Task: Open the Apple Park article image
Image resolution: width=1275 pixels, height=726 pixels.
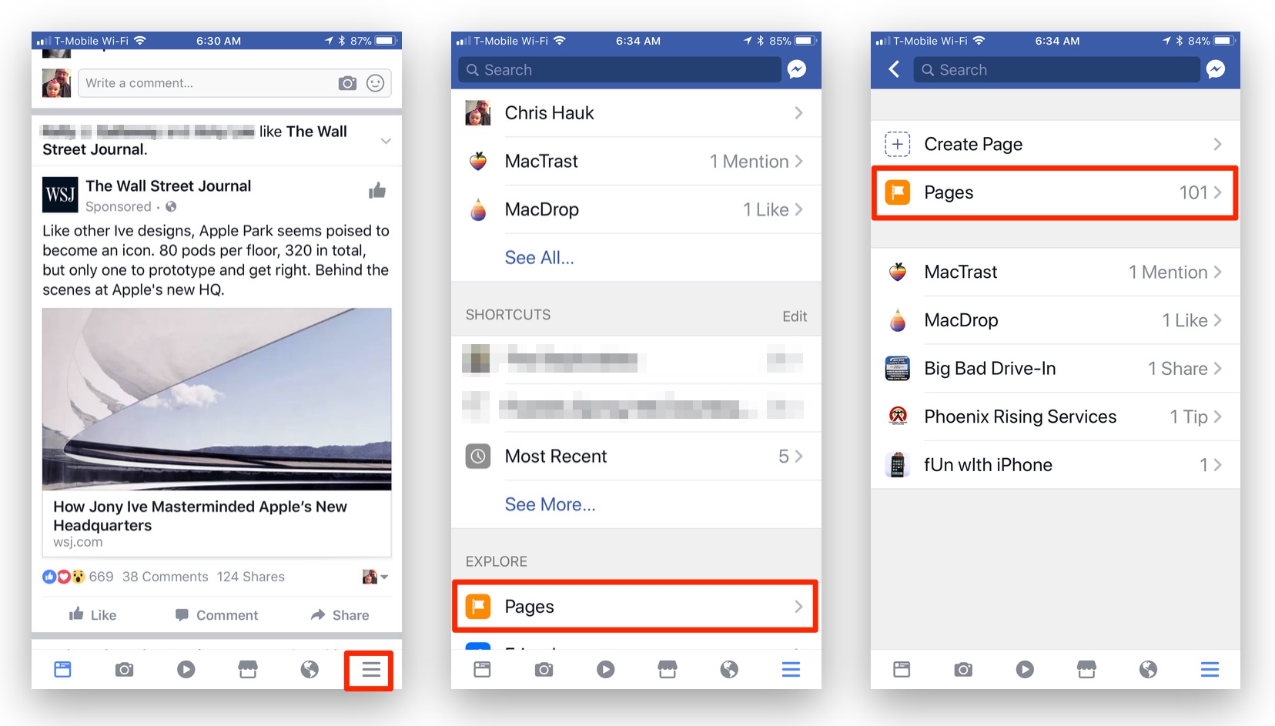Action: tap(216, 399)
